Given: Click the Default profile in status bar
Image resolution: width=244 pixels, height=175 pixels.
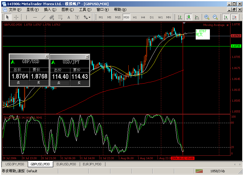Looking at the screenshot, I should point(32,171).
